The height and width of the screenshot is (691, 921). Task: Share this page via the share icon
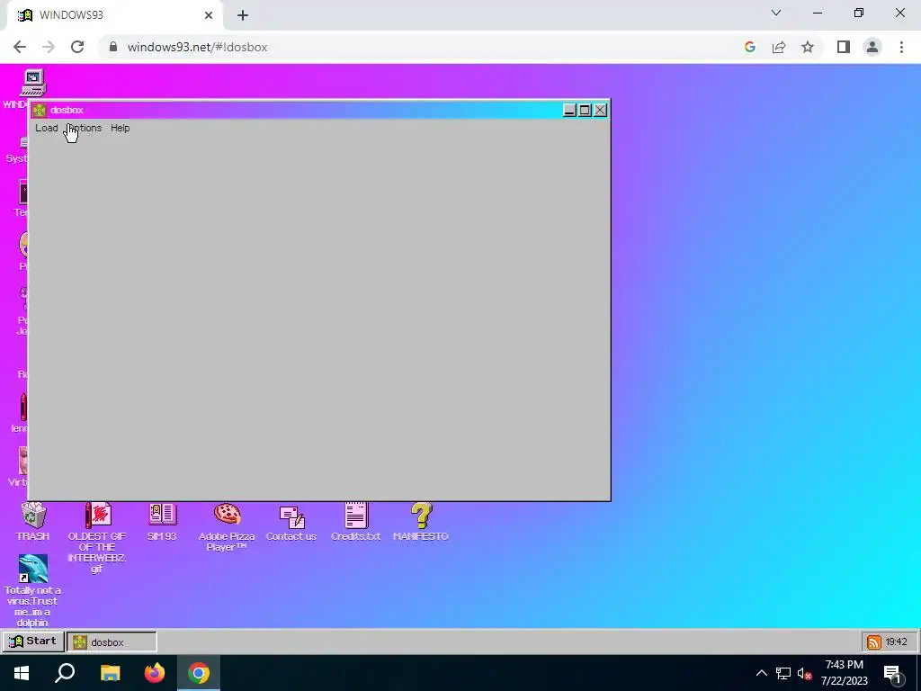(x=779, y=47)
